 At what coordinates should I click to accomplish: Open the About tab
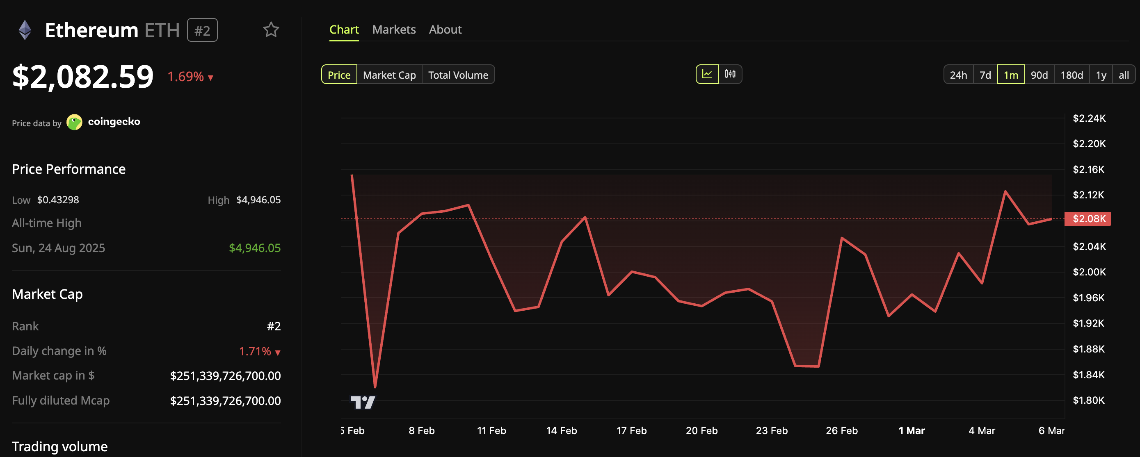tap(445, 30)
